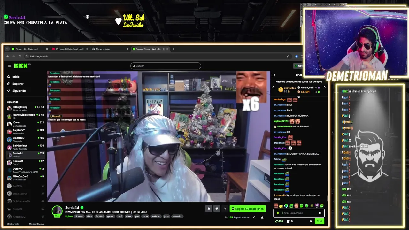Image resolution: width=409 pixels, height=230 pixels.
Task: Share the stream with share icon
Action: click(x=254, y=218)
